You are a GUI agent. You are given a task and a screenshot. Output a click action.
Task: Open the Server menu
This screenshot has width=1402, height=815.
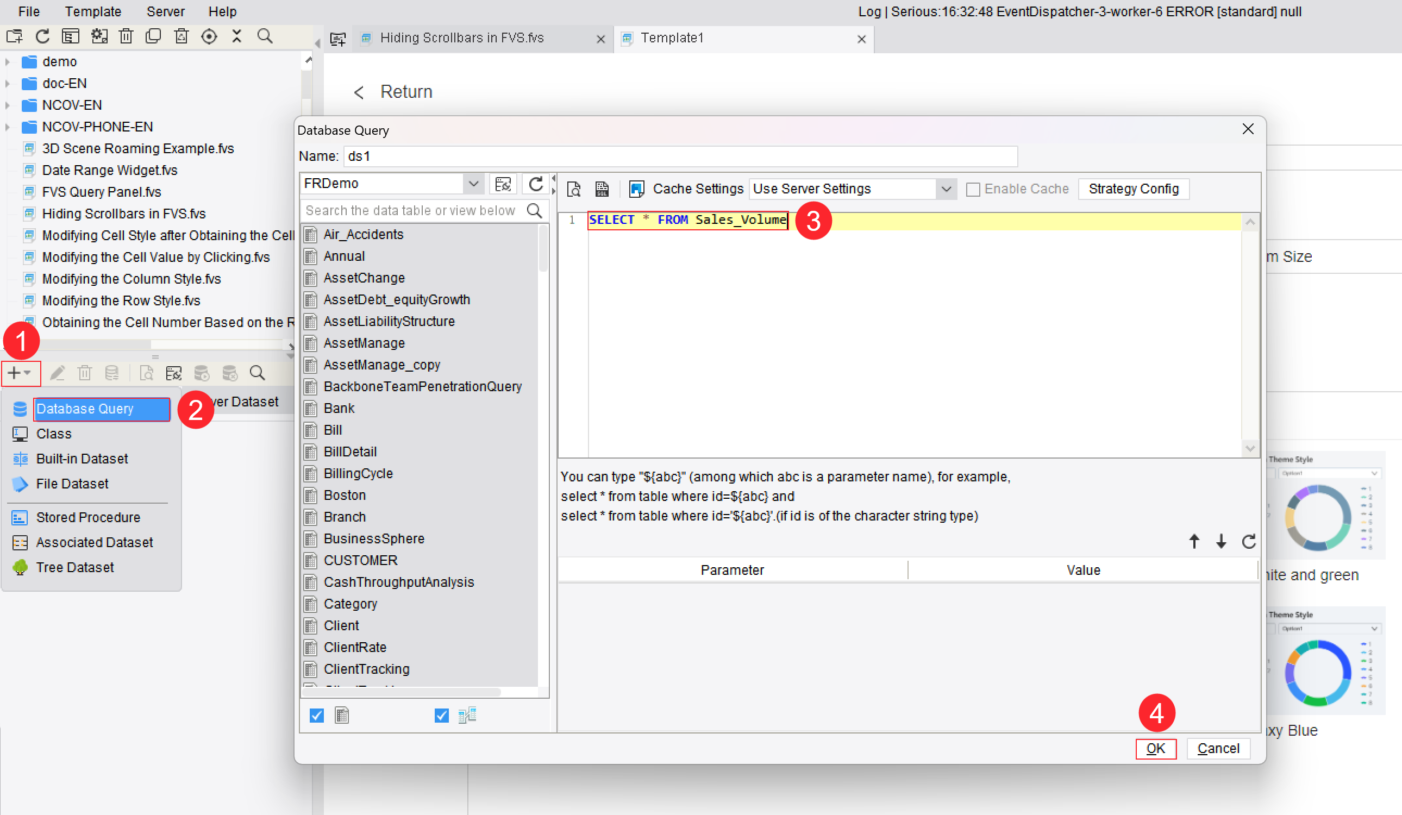coord(165,11)
